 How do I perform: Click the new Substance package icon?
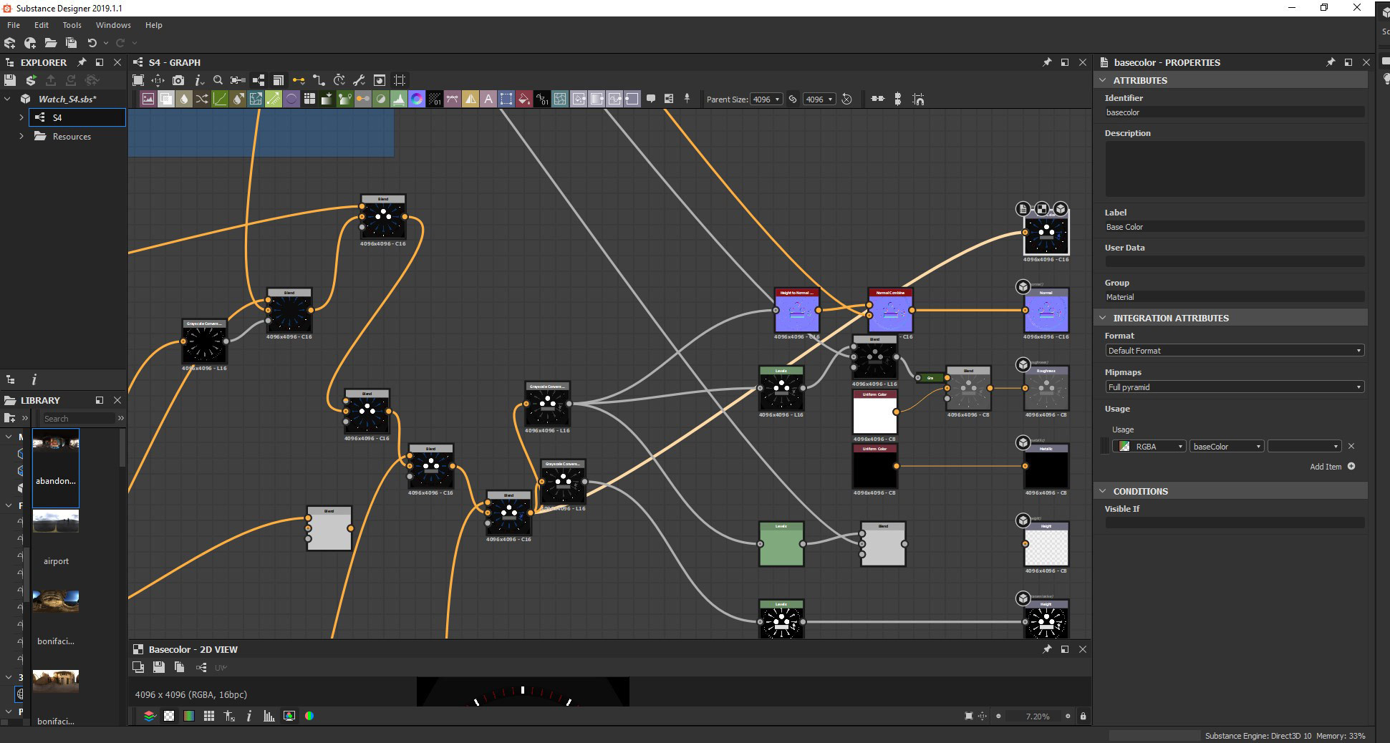10,43
